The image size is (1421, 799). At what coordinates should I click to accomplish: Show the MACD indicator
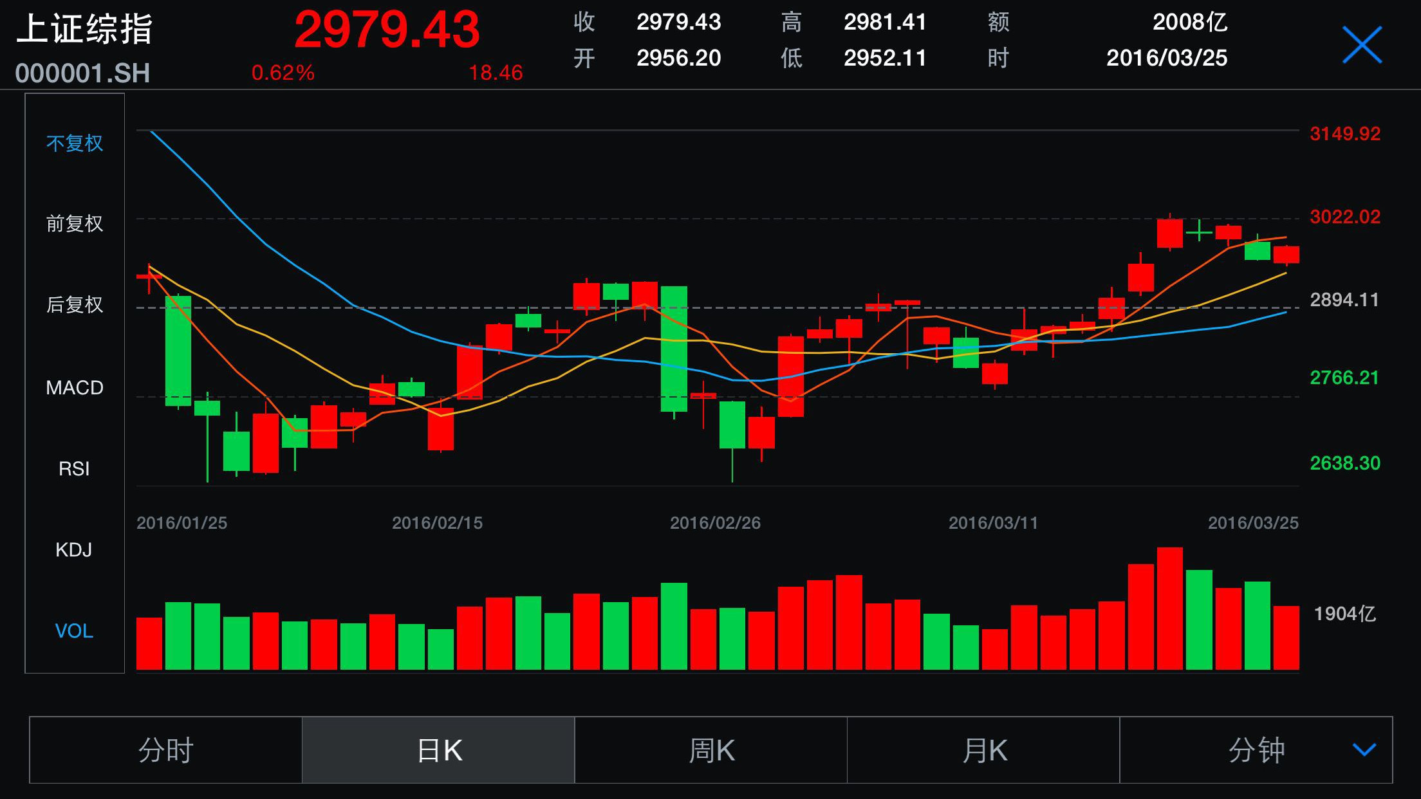(x=75, y=387)
